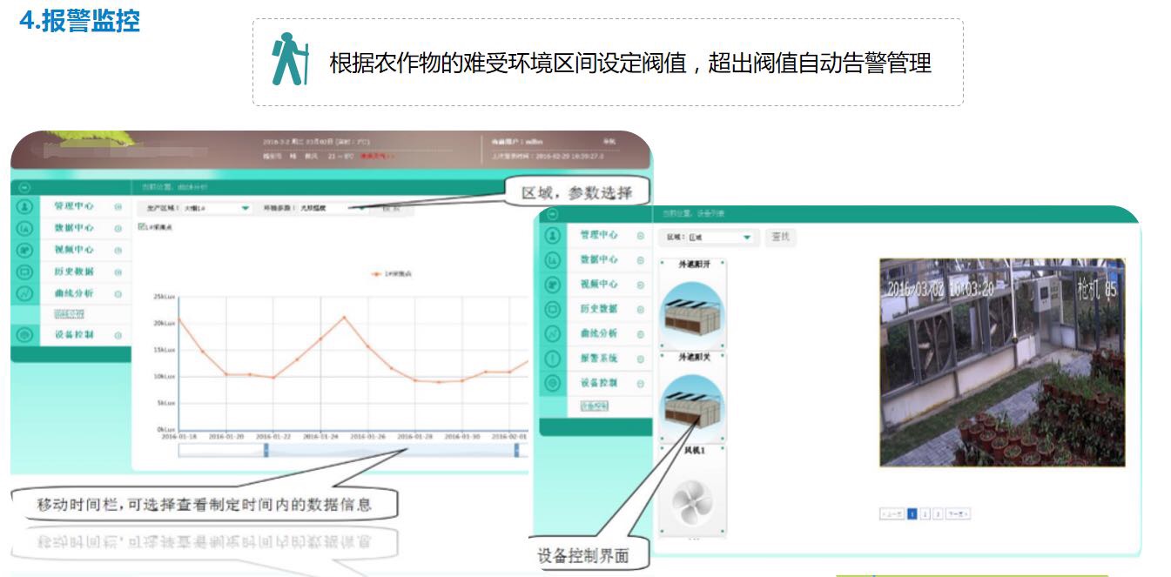Image resolution: width=1171 pixels, height=577 pixels.
Task: Click the 外遮阳开 card title text
Action: click(694, 265)
